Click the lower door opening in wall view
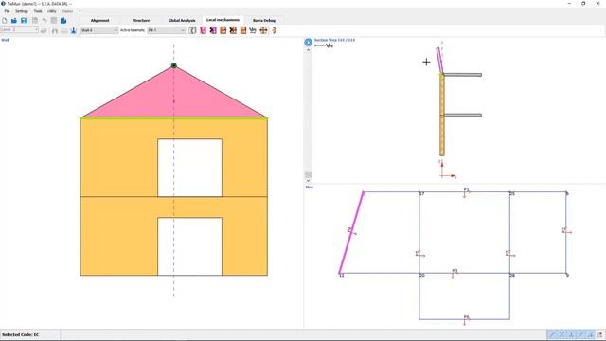This screenshot has width=606, height=341. click(x=189, y=246)
